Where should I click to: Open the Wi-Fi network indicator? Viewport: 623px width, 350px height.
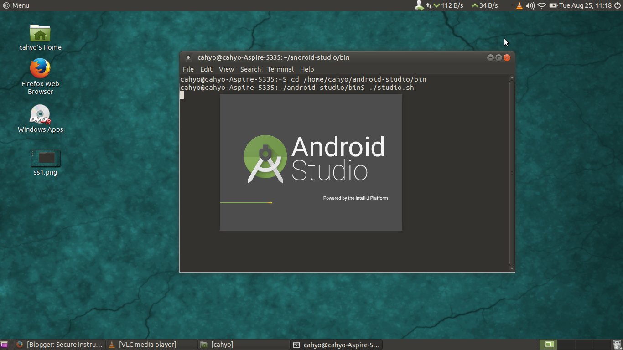tap(542, 5)
